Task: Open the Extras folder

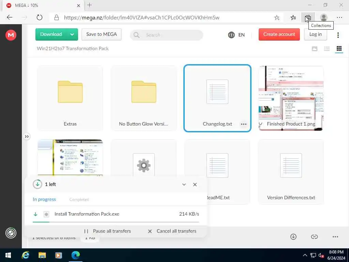Action: tap(70, 98)
